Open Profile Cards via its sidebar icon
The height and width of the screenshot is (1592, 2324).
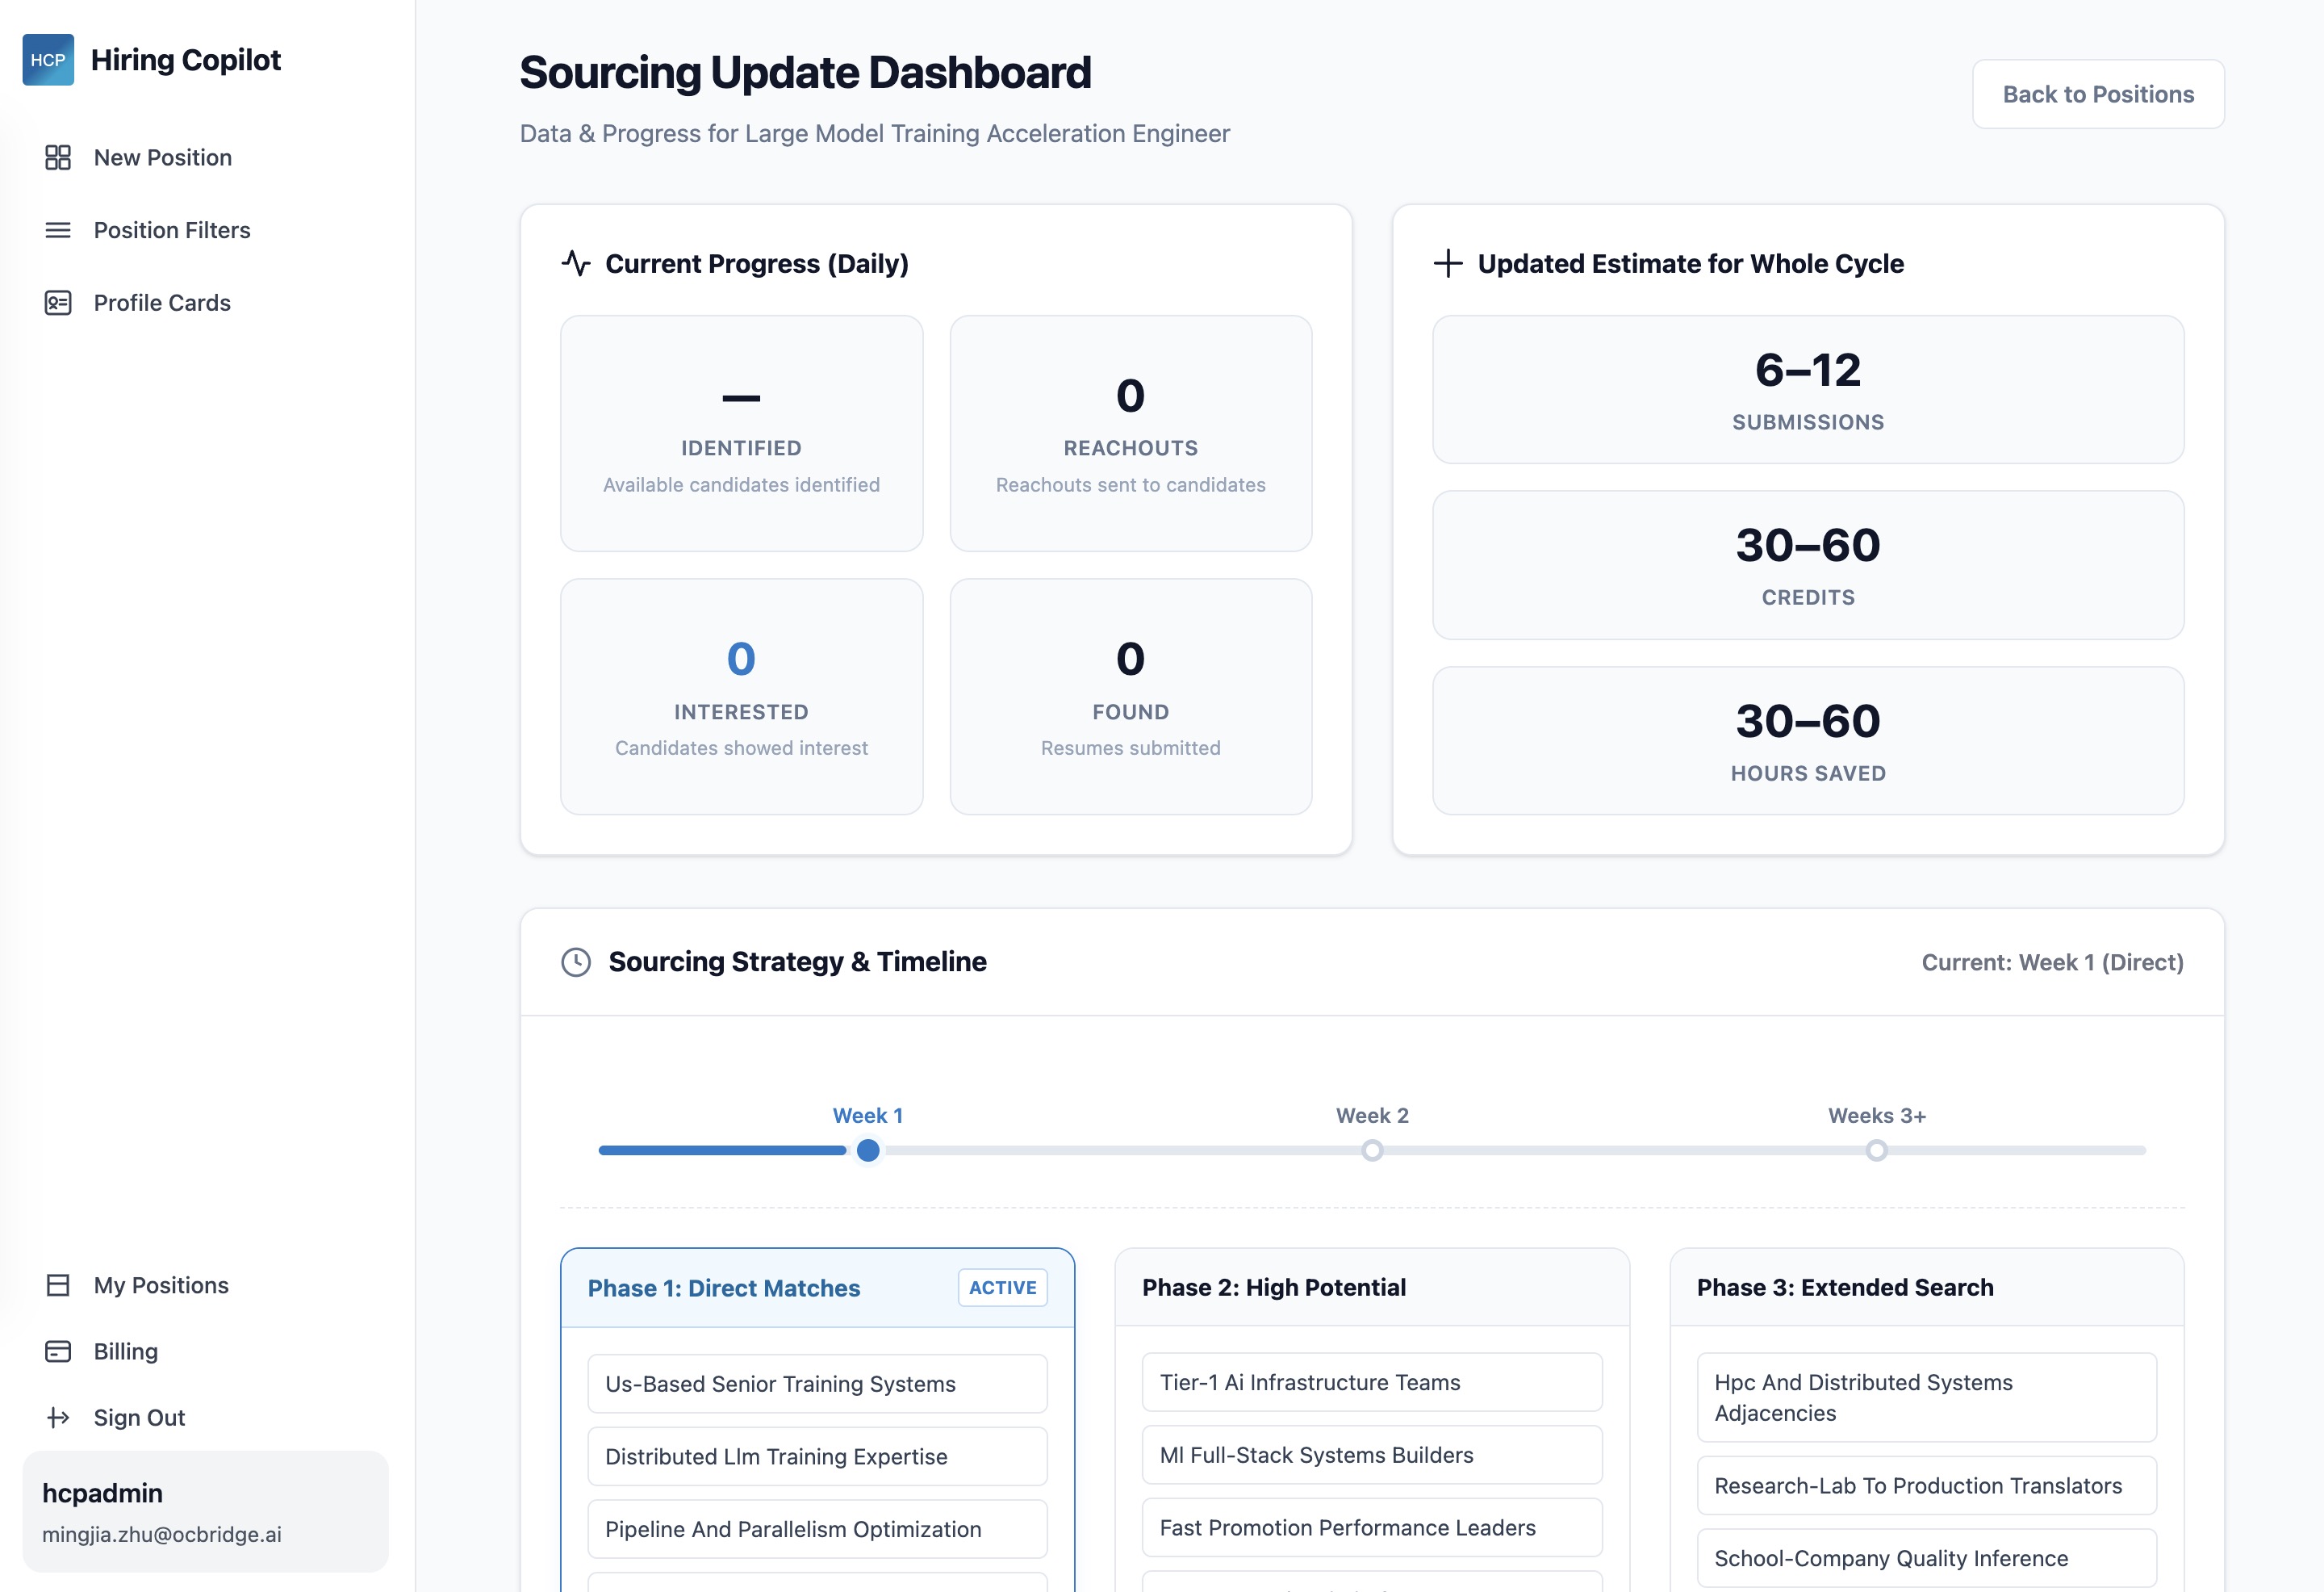(57, 302)
